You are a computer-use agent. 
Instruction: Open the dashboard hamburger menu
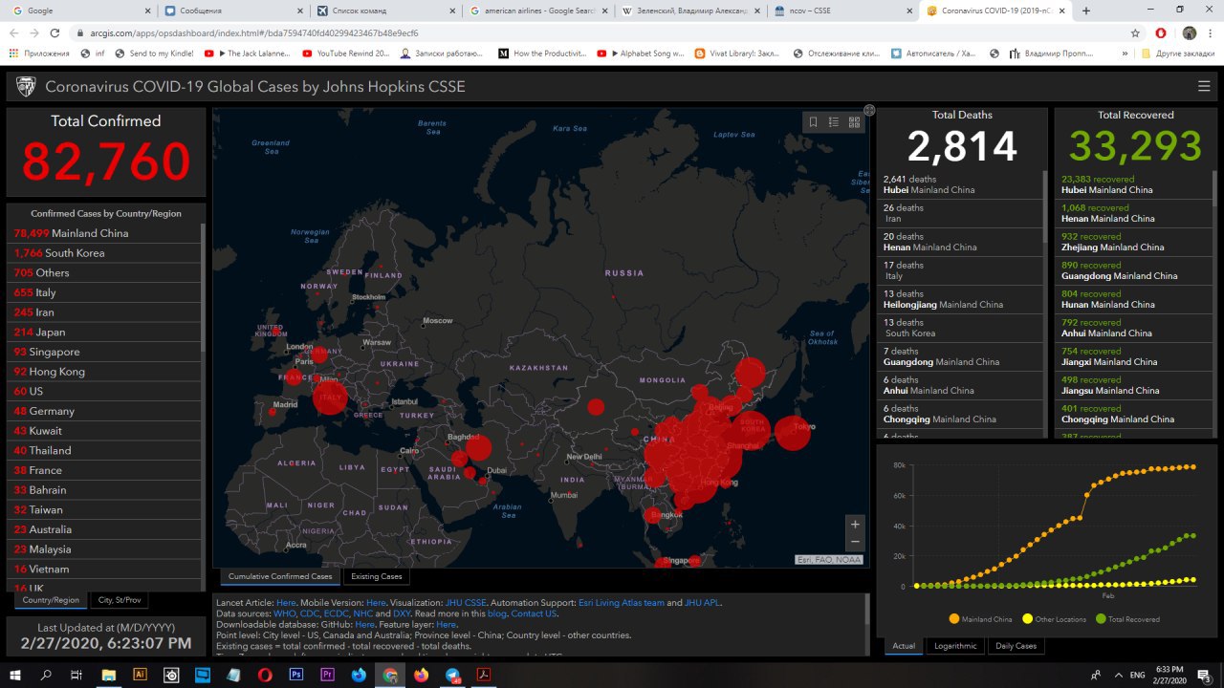[1204, 87]
